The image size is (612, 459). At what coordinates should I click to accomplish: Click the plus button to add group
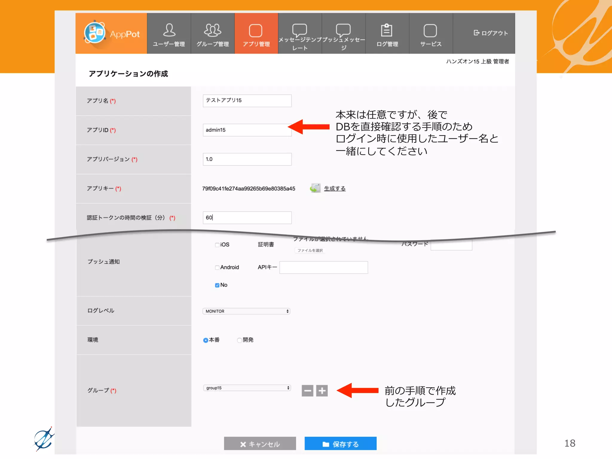(x=322, y=391)
